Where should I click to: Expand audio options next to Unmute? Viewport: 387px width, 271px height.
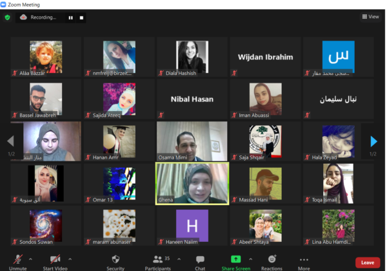(x=30, y=259)
